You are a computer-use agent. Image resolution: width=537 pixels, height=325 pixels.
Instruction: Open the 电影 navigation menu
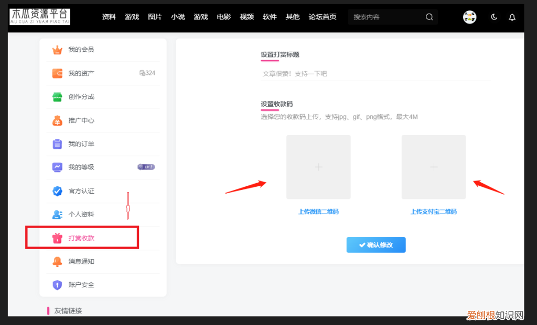pyautogui.click(x=223, y=17)
